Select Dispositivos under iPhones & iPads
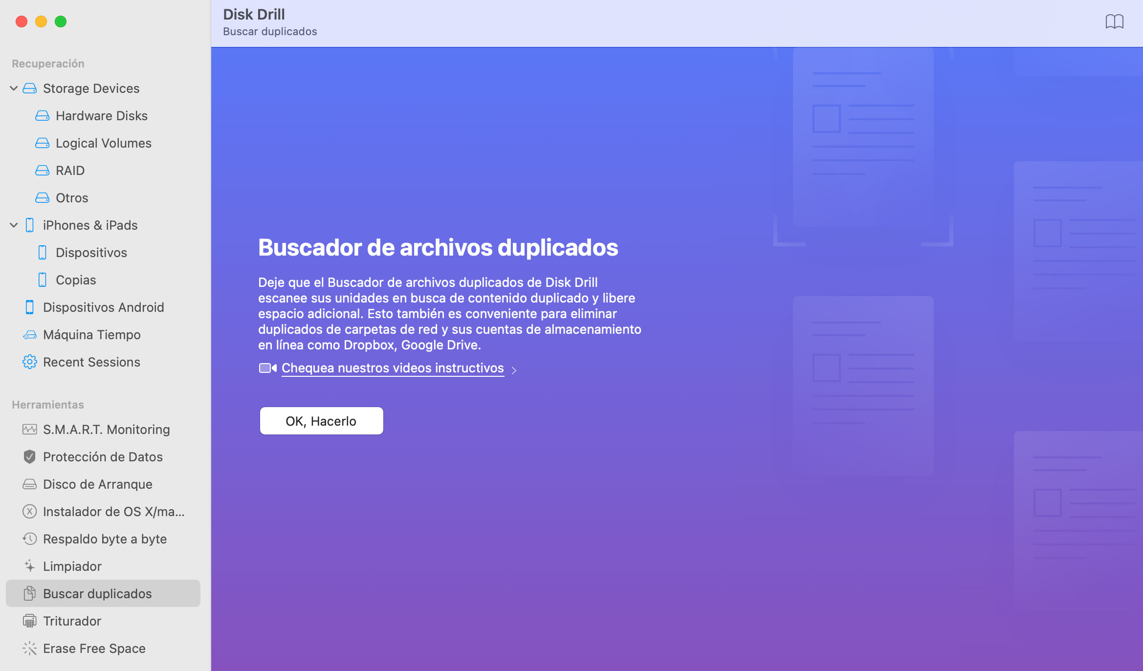 pos(90,253)
